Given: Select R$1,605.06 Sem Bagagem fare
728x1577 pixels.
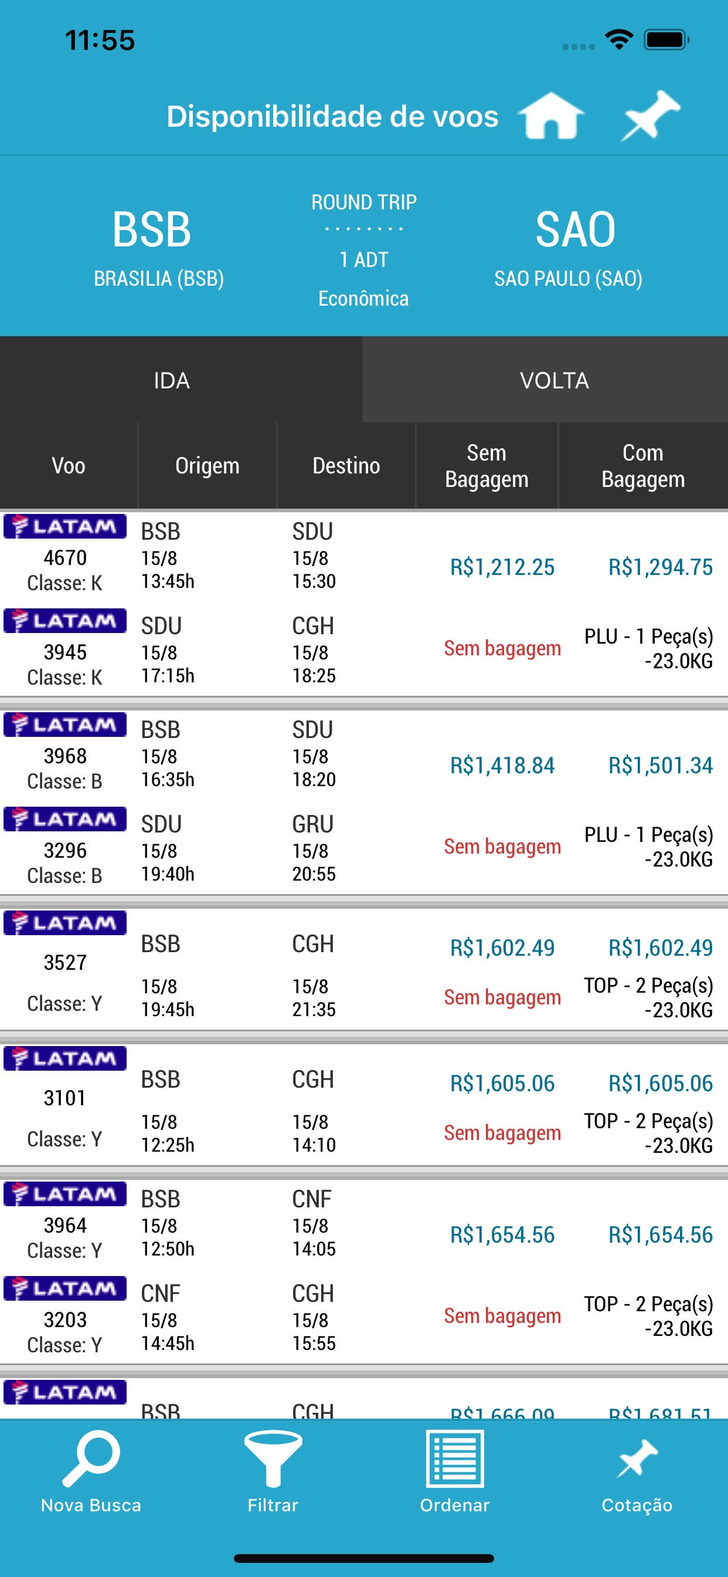Looking at the screenshot, I should click(x=502, y=1083).
